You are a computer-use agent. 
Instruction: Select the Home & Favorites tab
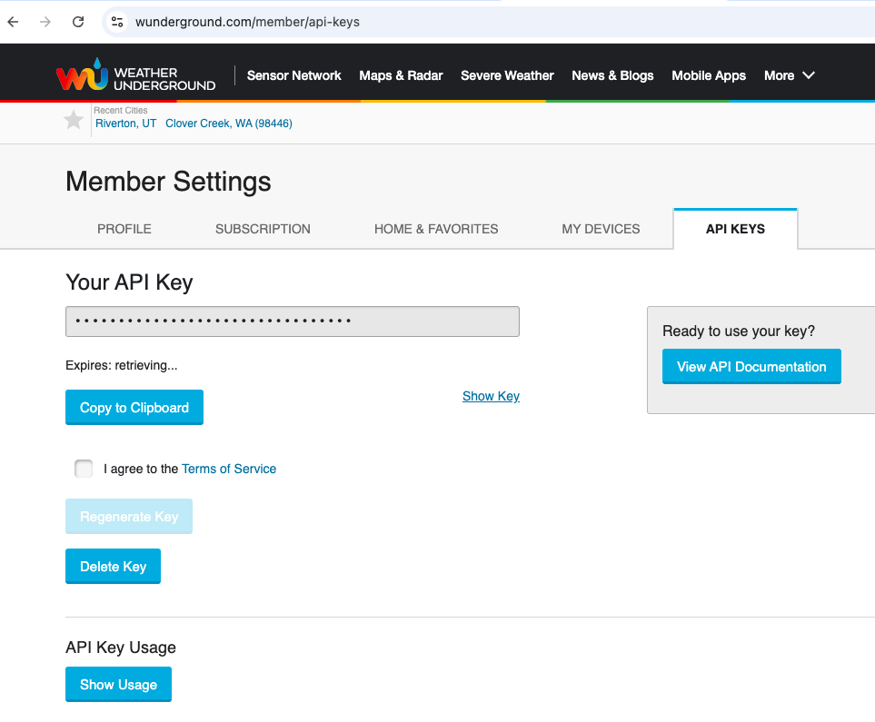click(436, 229)
